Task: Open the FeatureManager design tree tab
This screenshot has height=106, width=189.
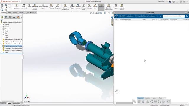Action: click(x=2, y=17)
